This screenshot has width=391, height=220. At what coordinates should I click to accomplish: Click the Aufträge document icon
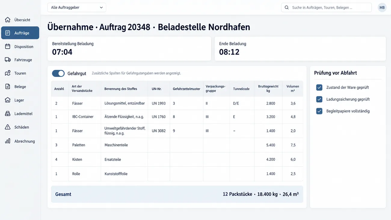(8, 33)
